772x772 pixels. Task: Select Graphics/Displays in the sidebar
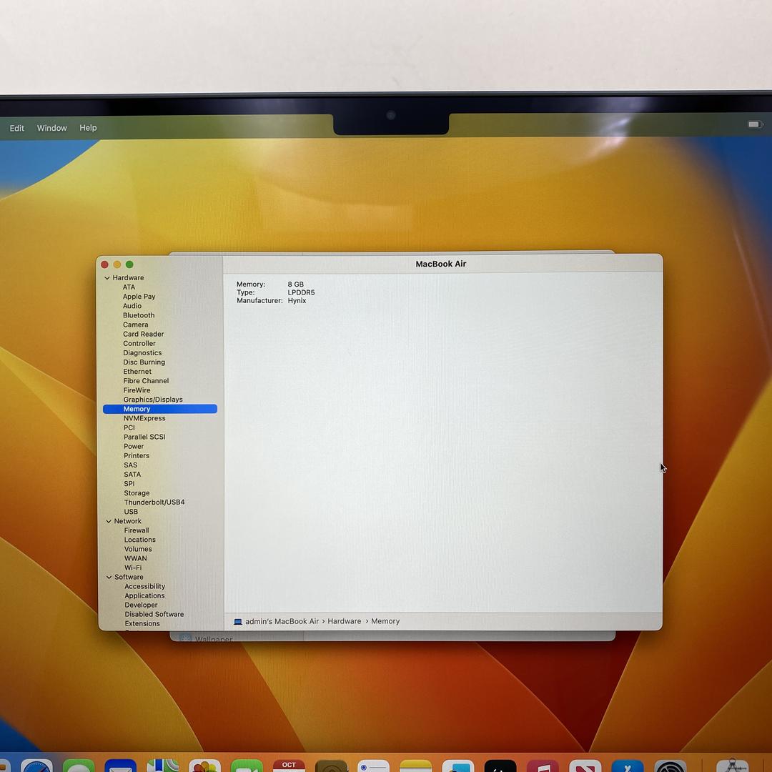(x=153, y=400)
